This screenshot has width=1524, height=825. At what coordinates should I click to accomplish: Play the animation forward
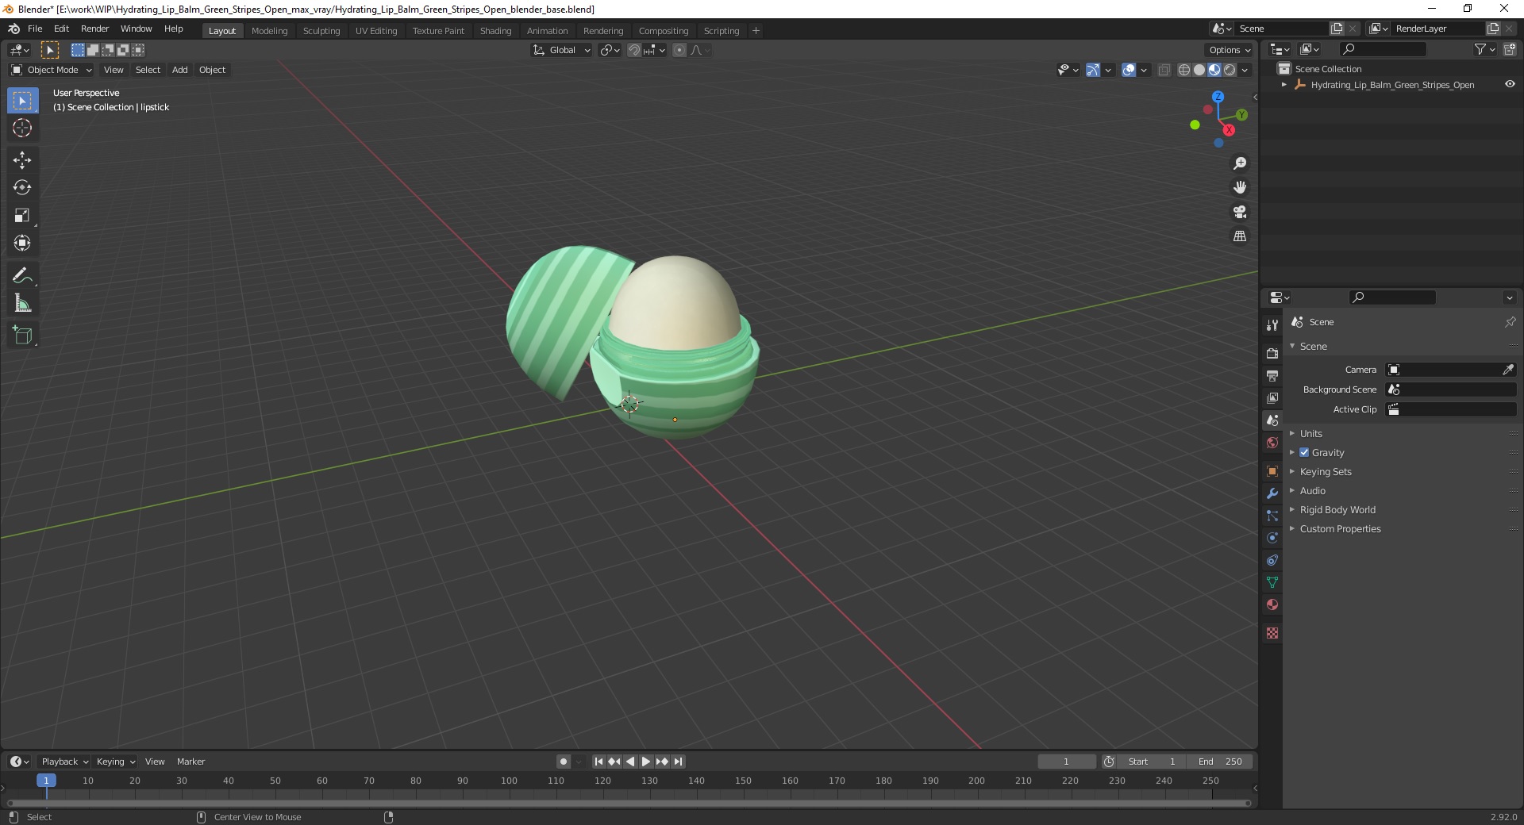[646, 762]
